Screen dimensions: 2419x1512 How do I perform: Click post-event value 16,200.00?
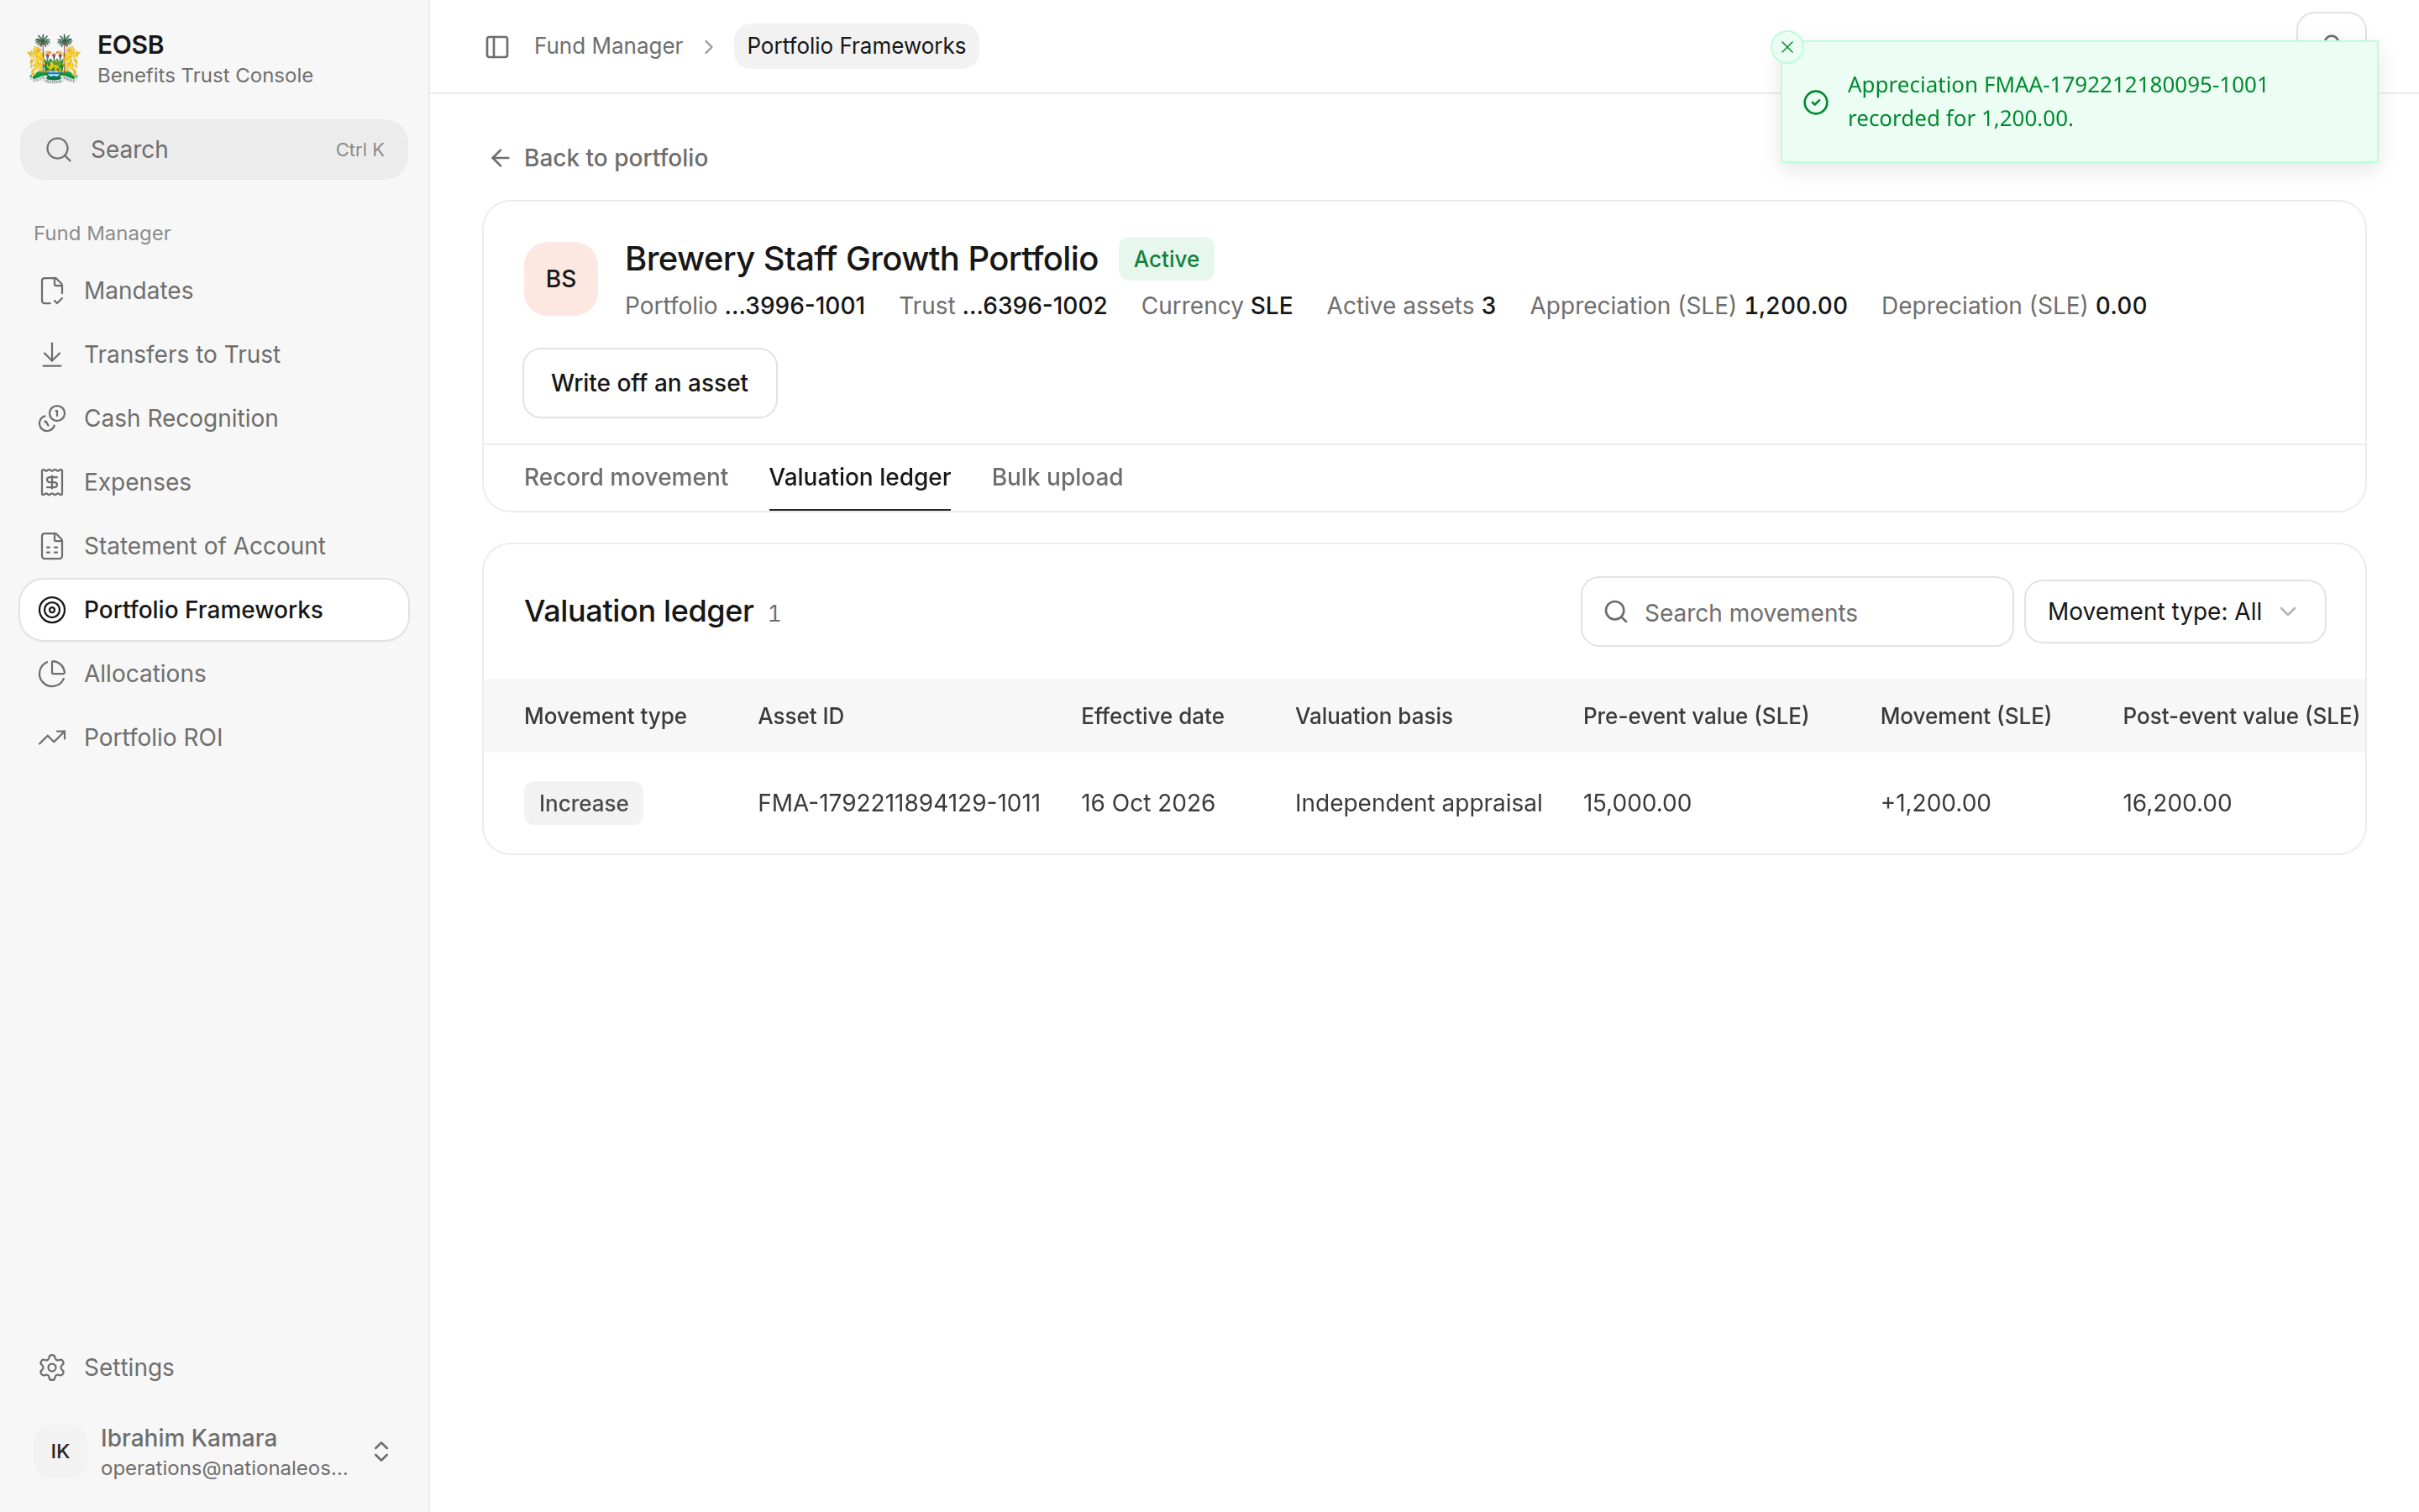click(x=2177, y=803)
